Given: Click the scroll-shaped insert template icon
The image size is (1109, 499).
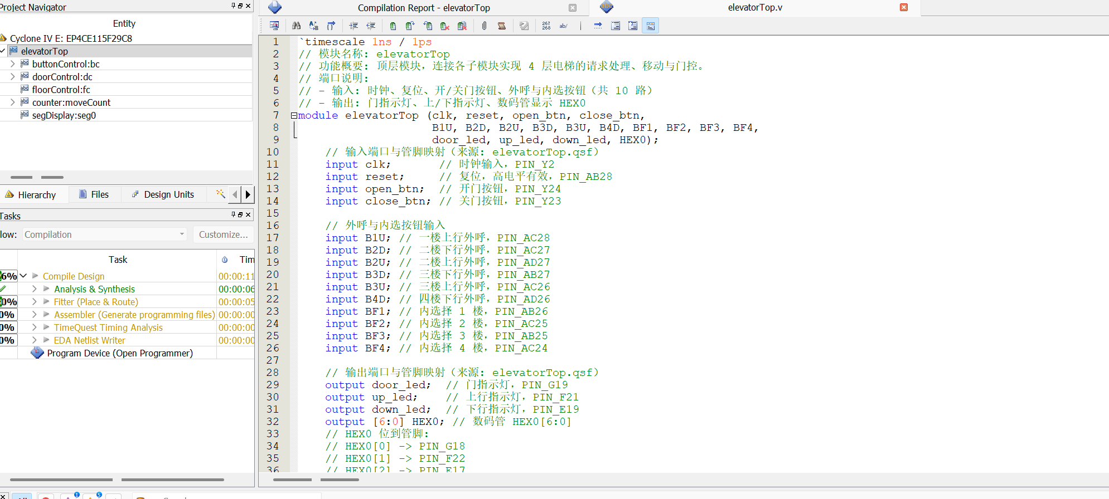Looking at the screenshot, I should (502, 26).
